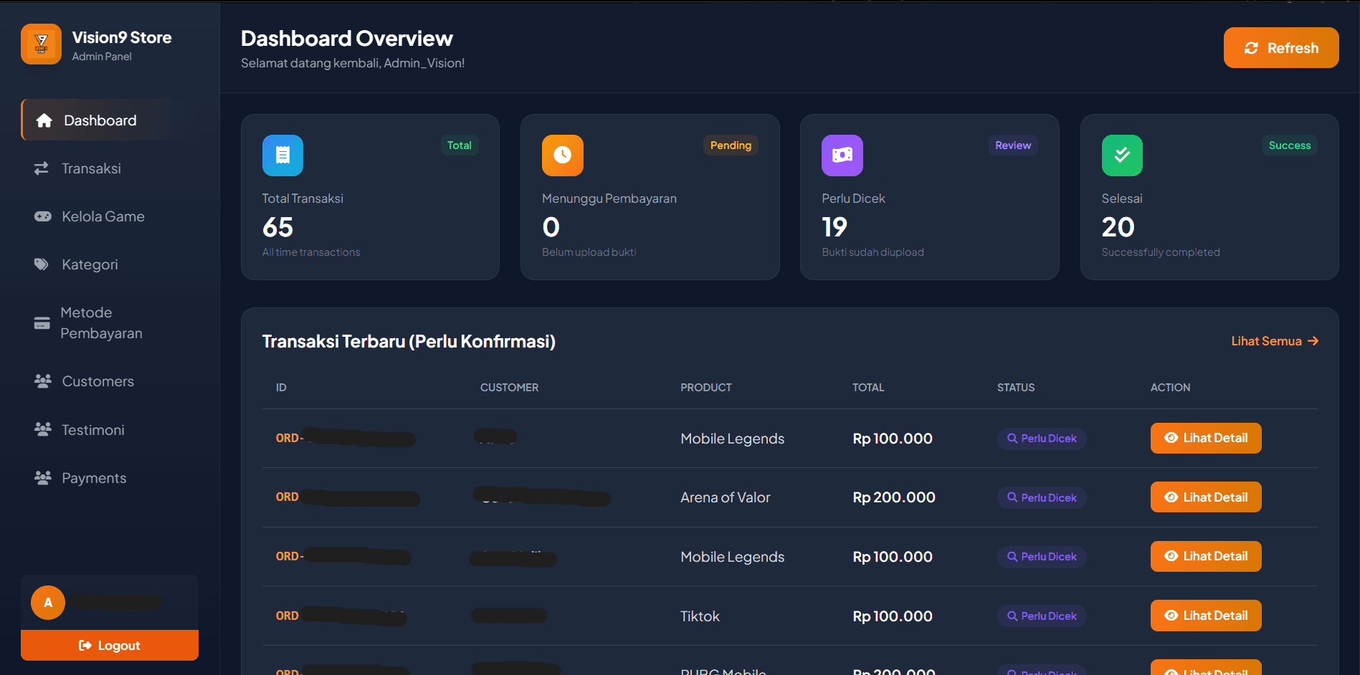The height and width of the screenshot is (675, 1360).
Task: Click the Selesai count 20
Action: point(1118,227)
